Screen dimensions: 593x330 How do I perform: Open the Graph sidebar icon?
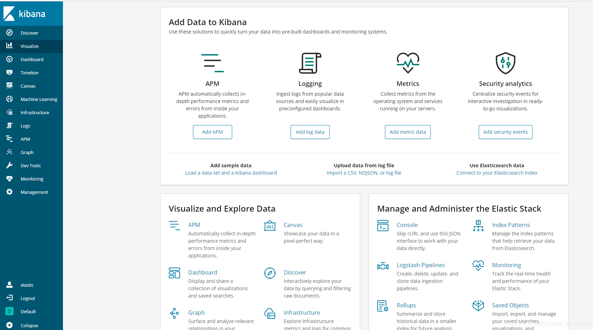click(9, 152)
